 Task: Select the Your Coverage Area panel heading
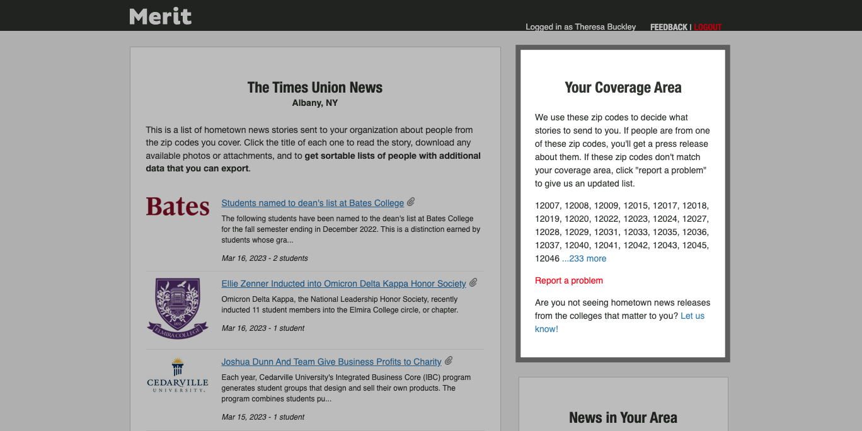click(623, 87)
